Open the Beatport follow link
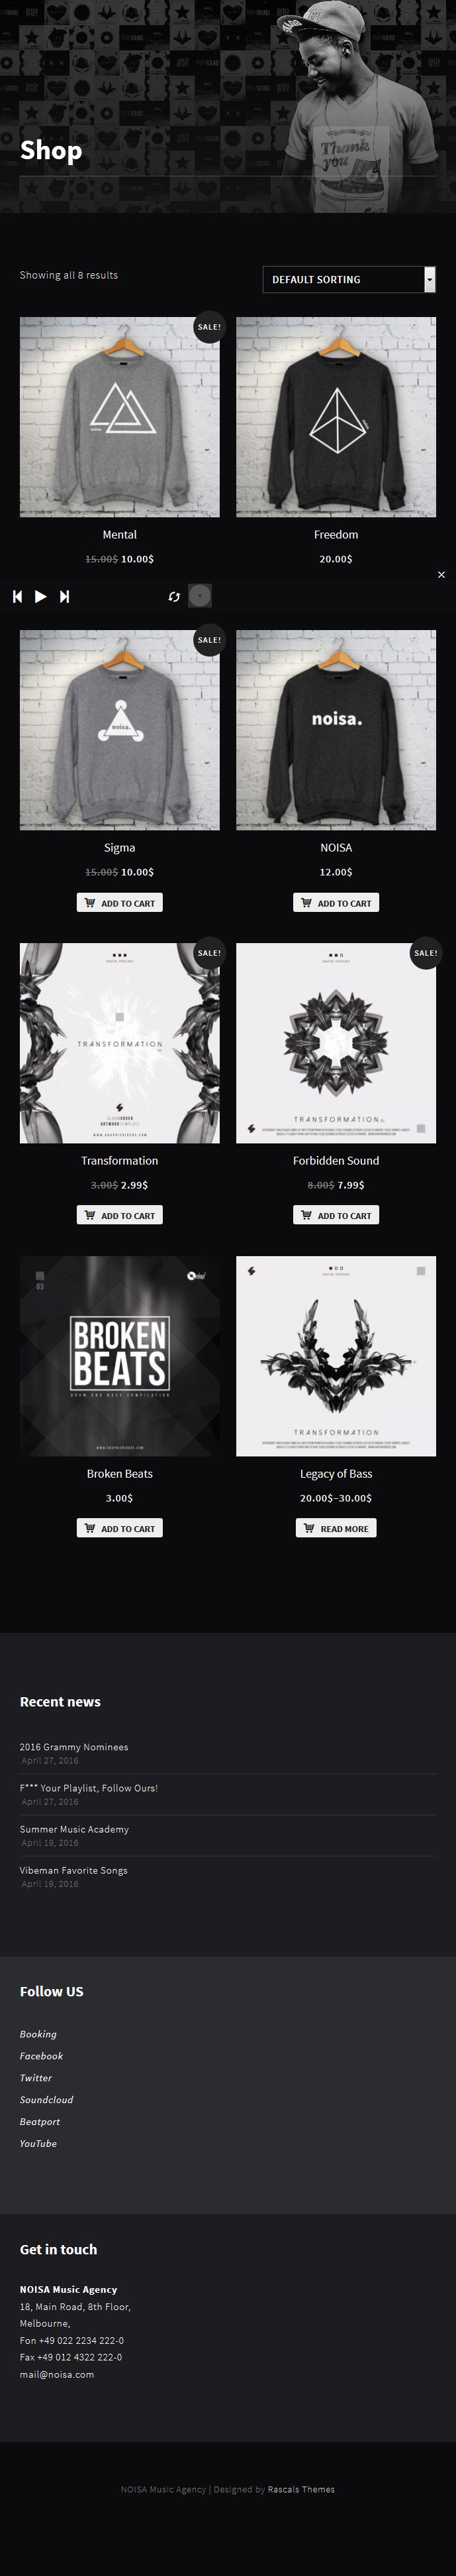The image size is (456, 2576). pos(40,2122)
